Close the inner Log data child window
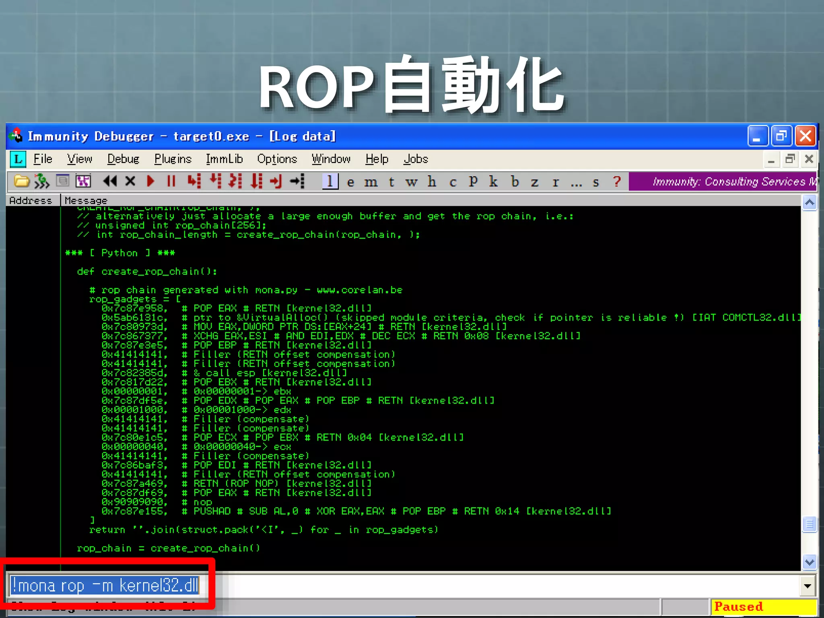 point(809,159)
